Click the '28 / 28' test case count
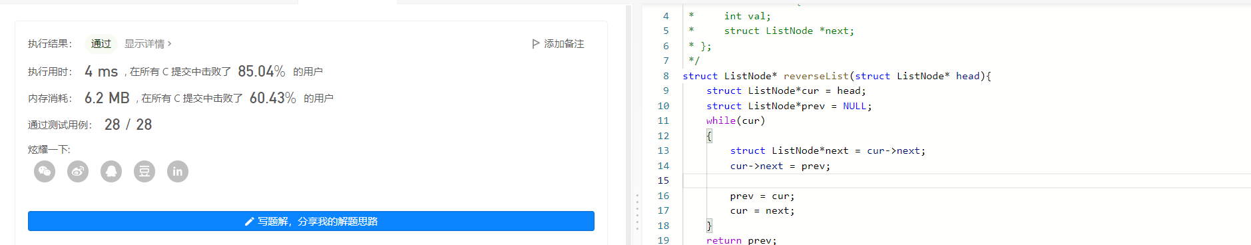The image size is (1251, 245). click(x=128, y=124)
